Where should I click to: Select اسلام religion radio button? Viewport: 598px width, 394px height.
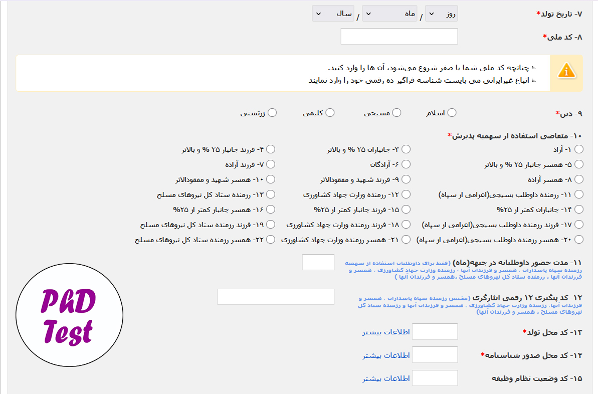452,112
